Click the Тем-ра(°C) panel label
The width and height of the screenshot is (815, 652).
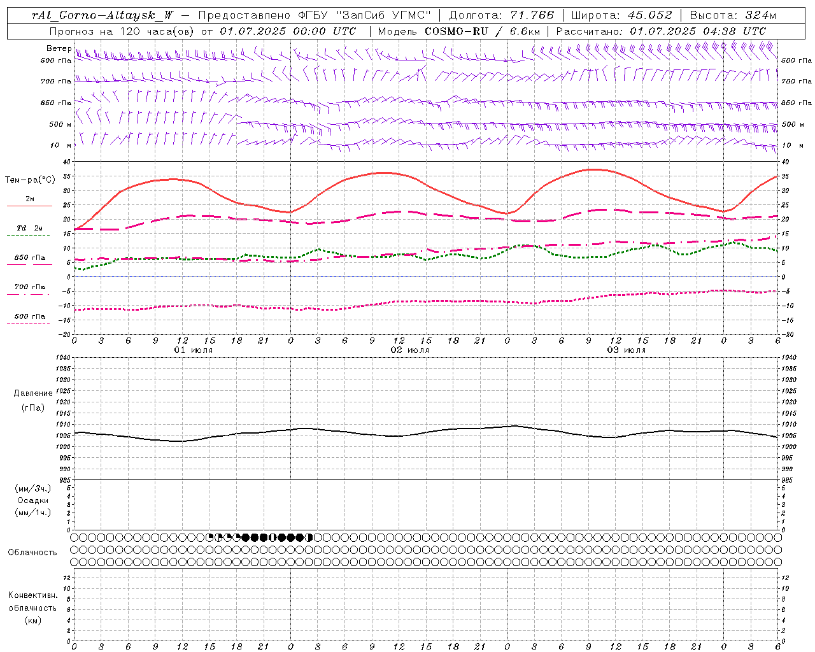pos(30,180)
